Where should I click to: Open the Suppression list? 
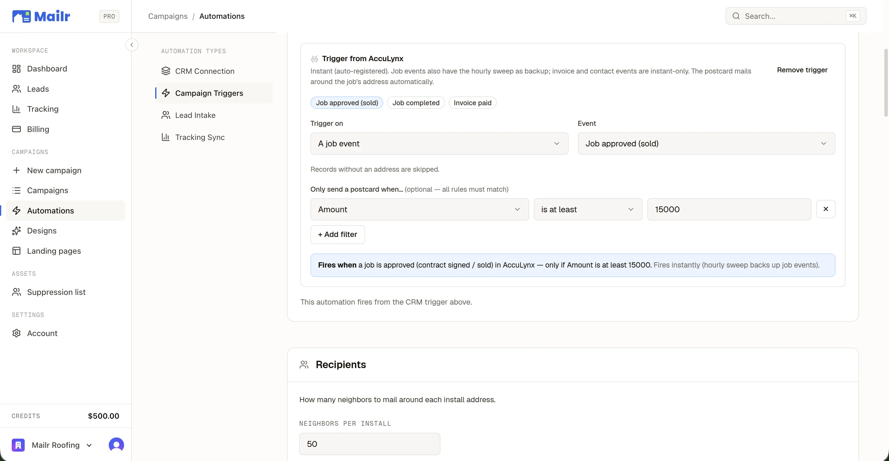click(x=66, y=292)
